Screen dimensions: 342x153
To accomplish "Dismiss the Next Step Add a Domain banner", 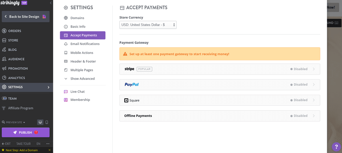I will pos(50,150).
